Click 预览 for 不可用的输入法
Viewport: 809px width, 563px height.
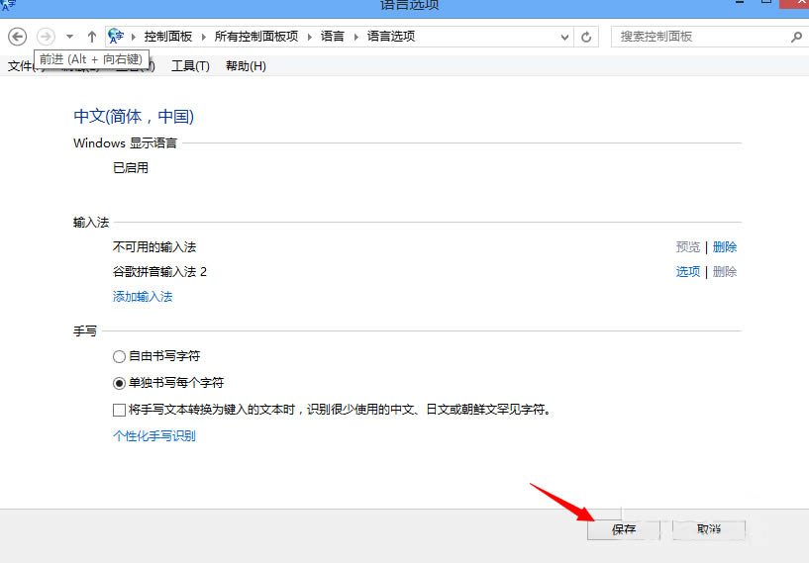(688, 247)
